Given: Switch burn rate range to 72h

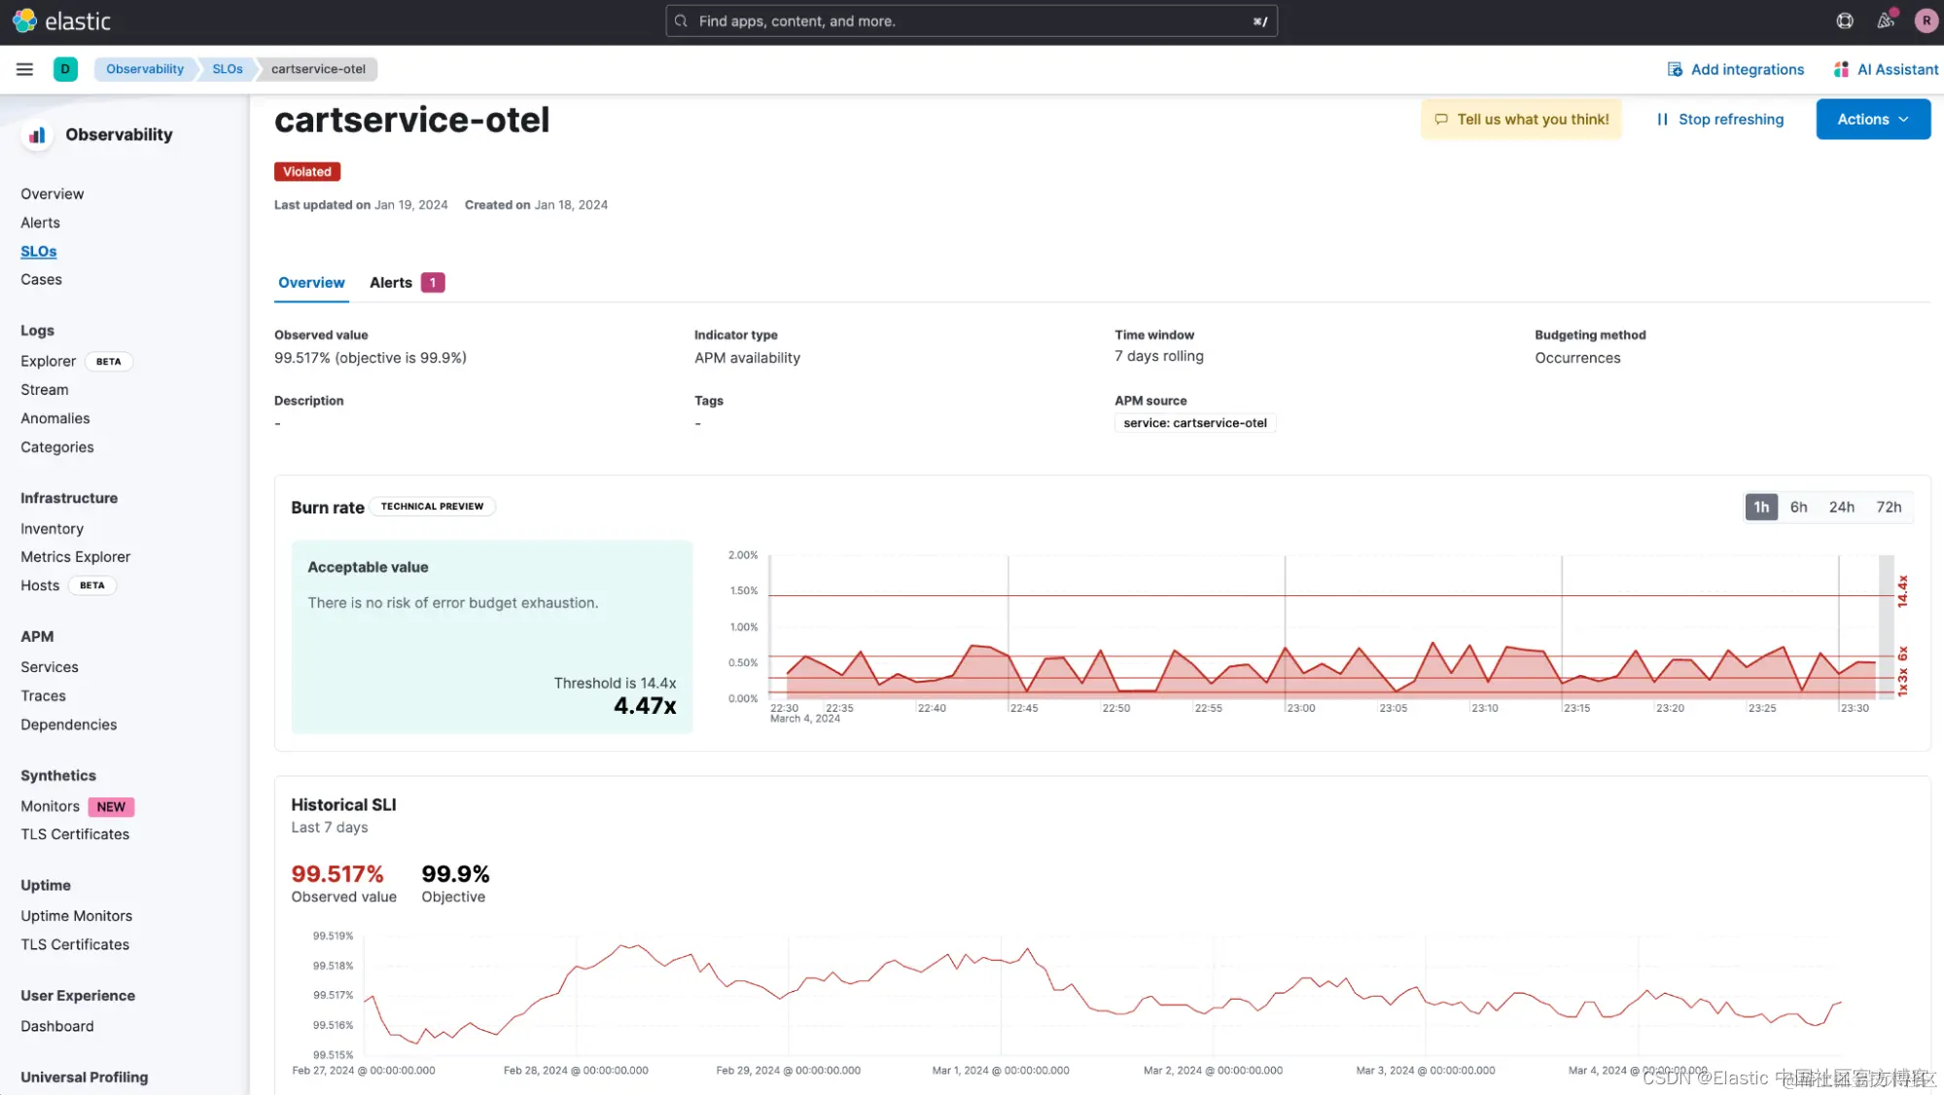Looking at the screenshot, I should [1889, 507].
